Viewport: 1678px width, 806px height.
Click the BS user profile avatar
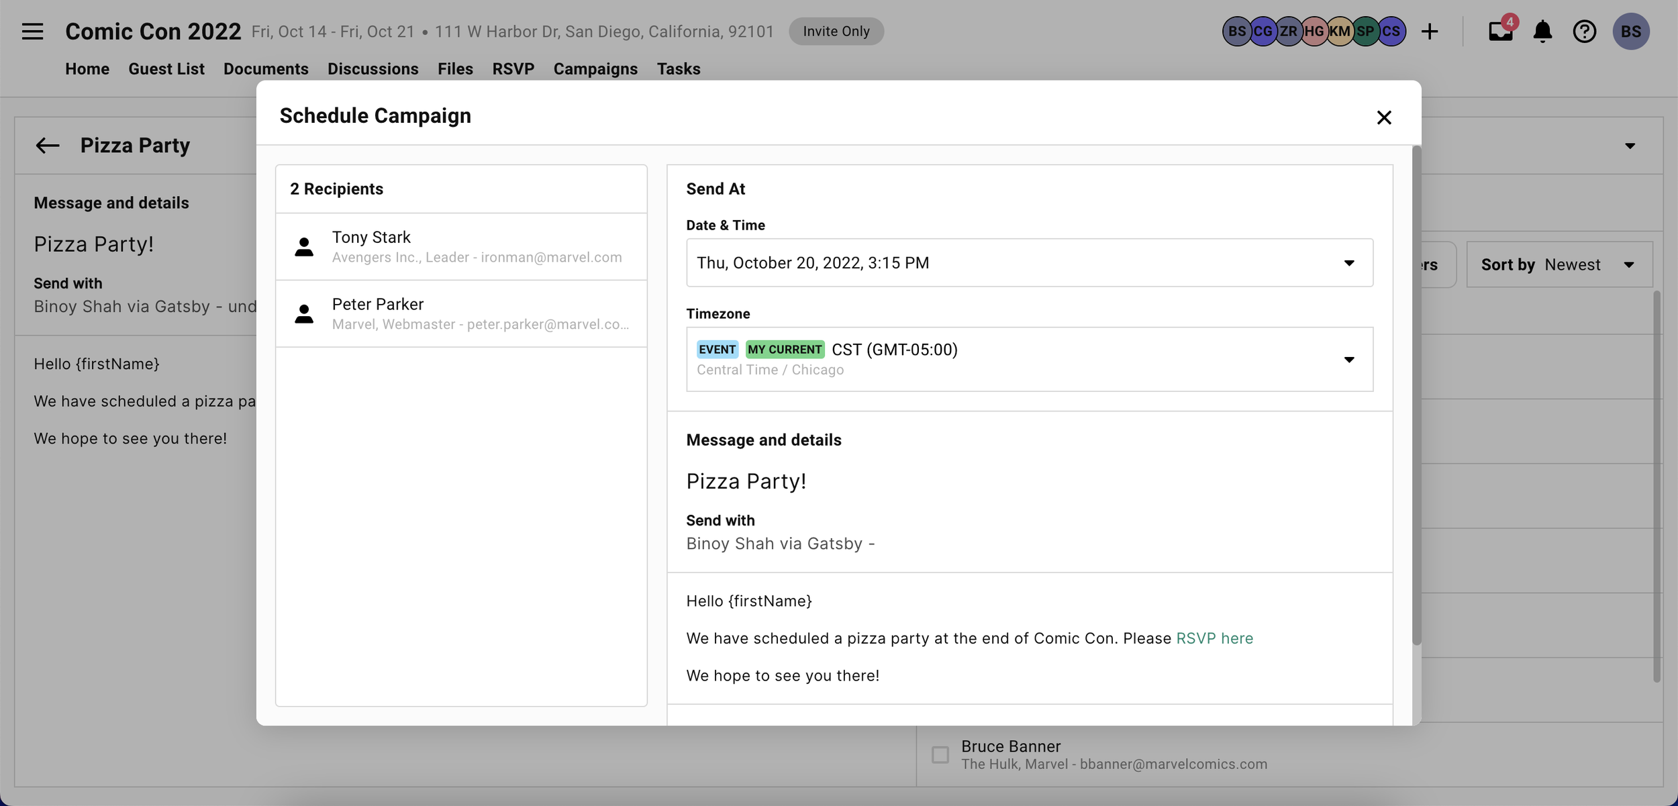[1630, 32]
